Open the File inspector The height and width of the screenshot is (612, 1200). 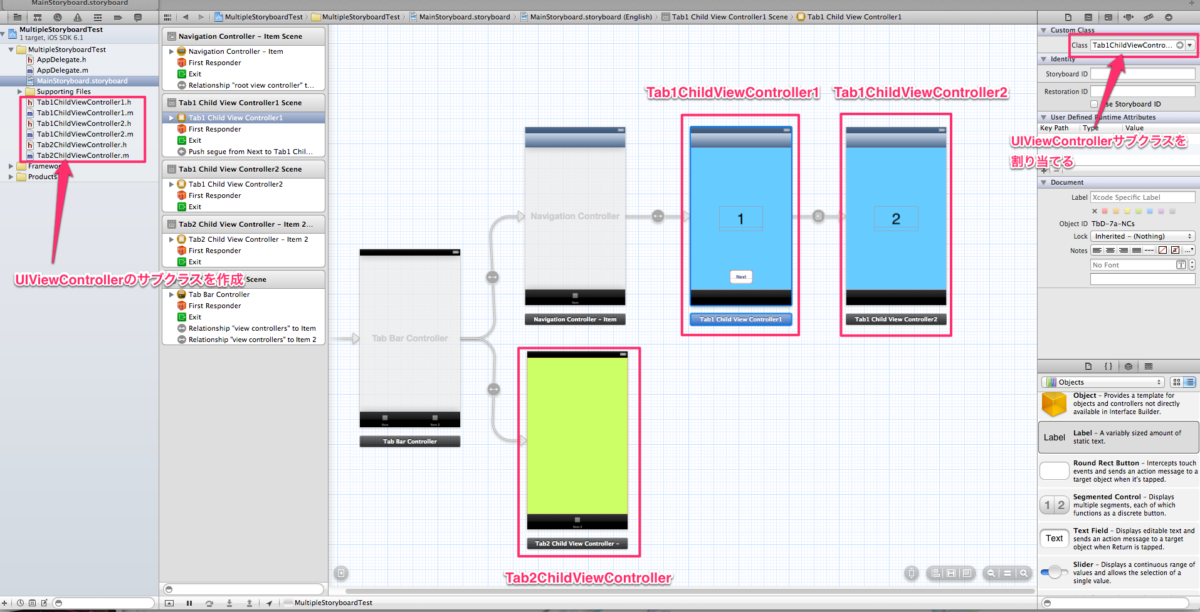pyautogui.click(x=1068, y=17)
